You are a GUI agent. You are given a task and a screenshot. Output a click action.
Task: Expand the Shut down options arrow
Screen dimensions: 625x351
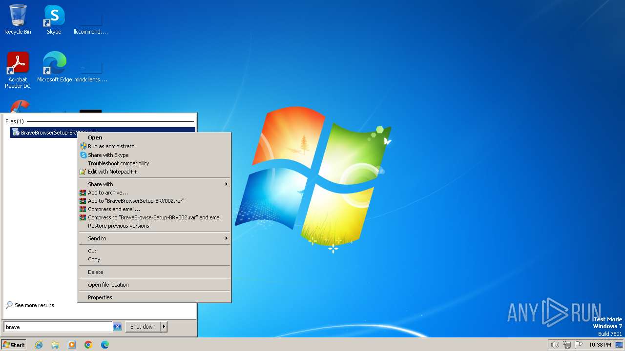pos(164,327)
